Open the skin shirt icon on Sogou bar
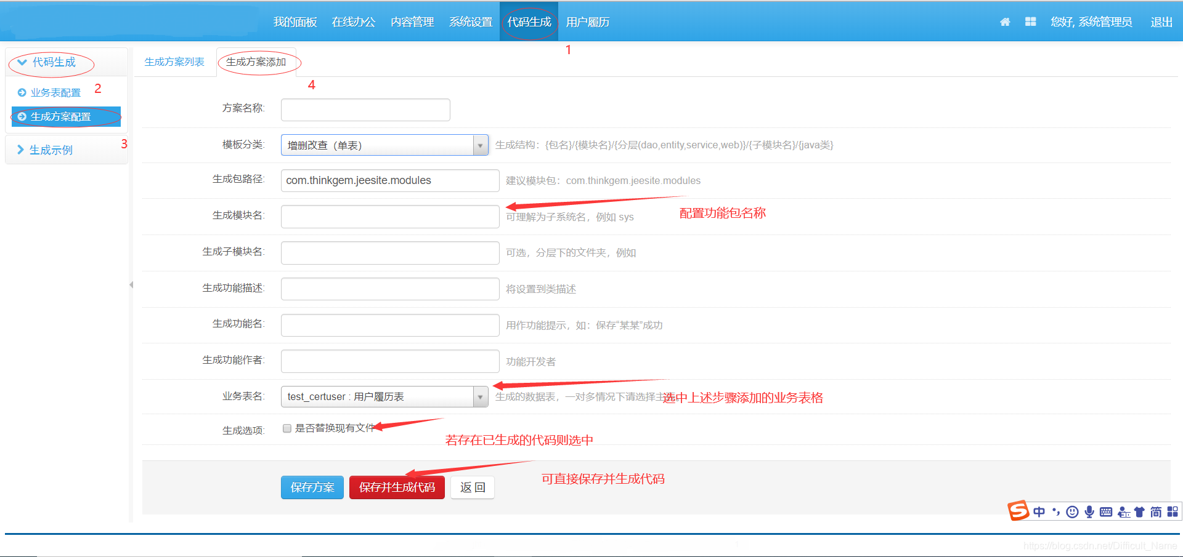1183x557 pixels. coord(1139,512)
